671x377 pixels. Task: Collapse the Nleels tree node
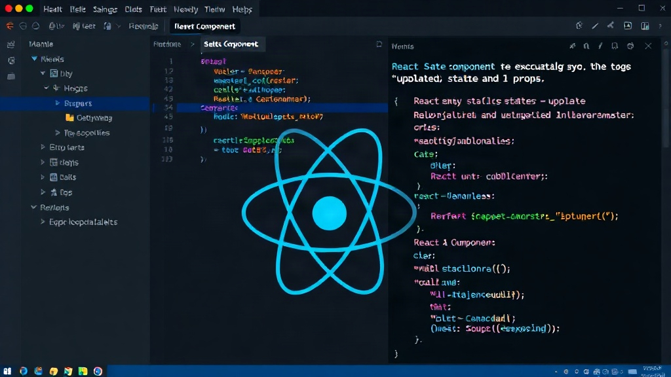(x=34, y=58)
